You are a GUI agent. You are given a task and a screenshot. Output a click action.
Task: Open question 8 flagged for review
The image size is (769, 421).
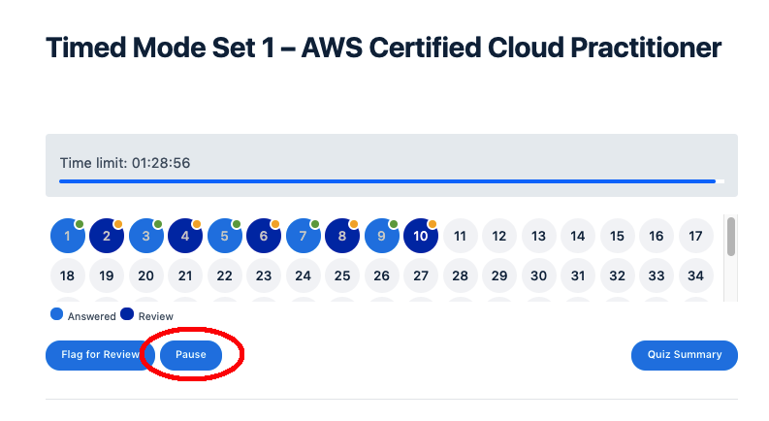tap(342, 236)
